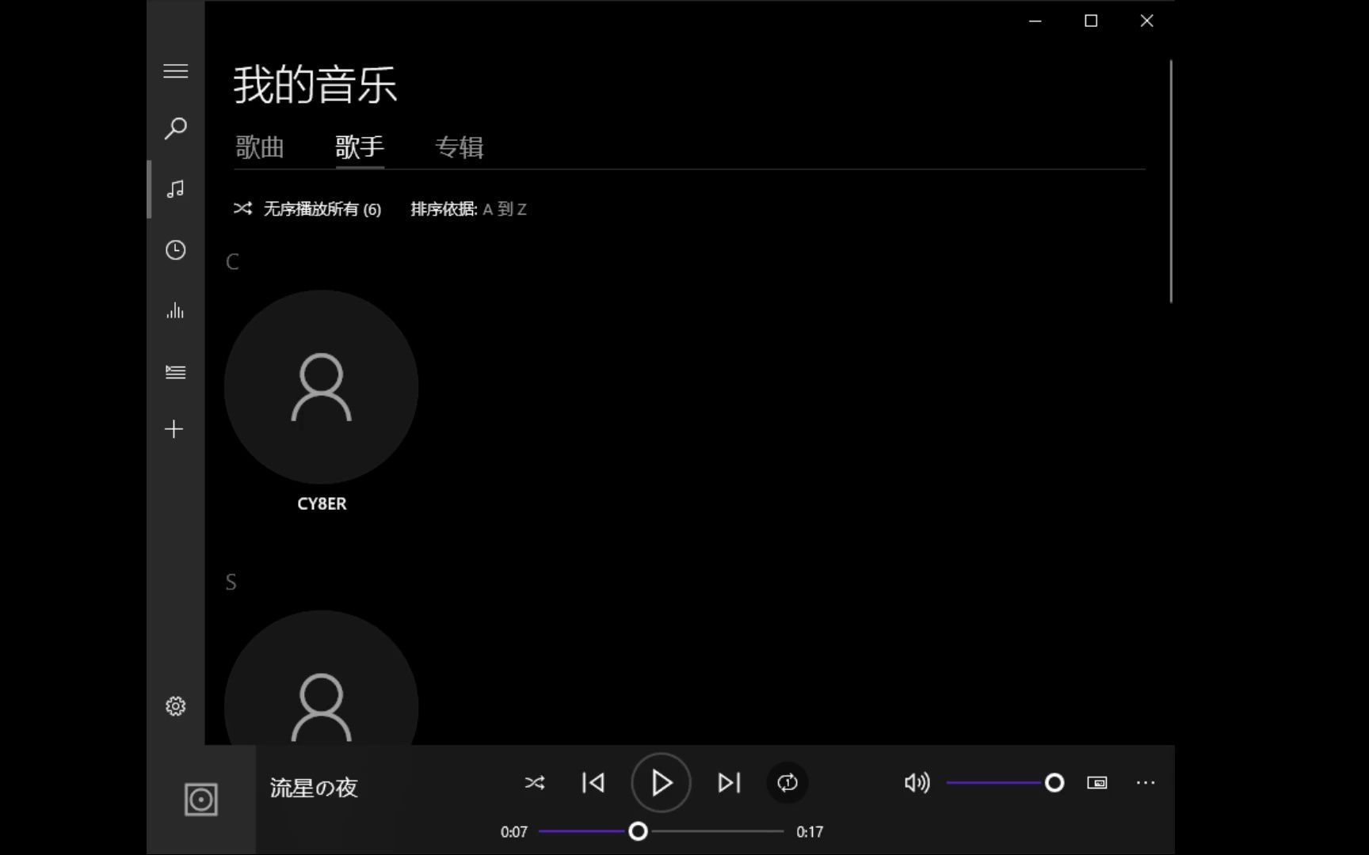Screen dimensions: 1369x855
Task: Maximize the music app window
Action: [1091, 21]
